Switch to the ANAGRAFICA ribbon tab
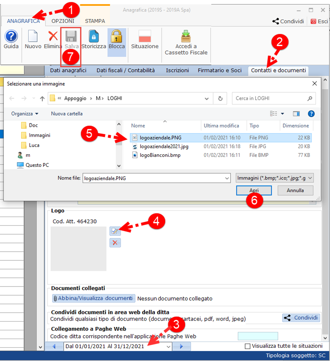Viewport: 330px width, 361px height. pyautogui.click(x=23, y=21)
